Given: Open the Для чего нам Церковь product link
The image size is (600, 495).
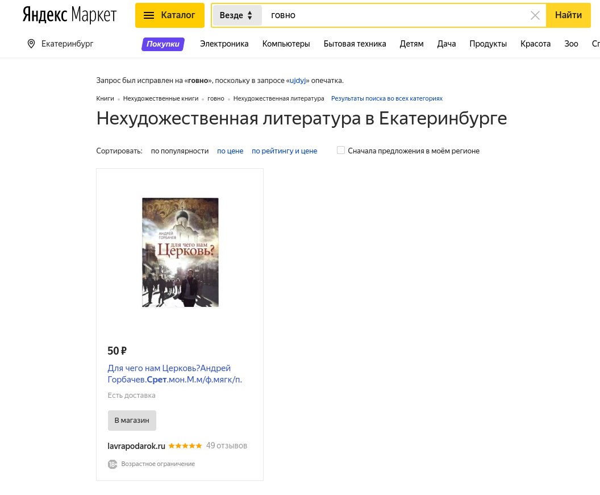Looking at the screenshot, I should click(175, 373).
